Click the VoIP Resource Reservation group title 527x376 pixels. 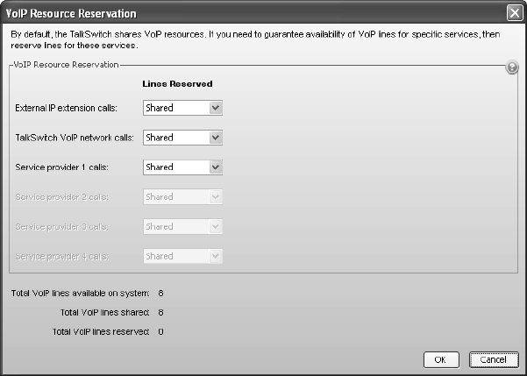coord(66,65)
